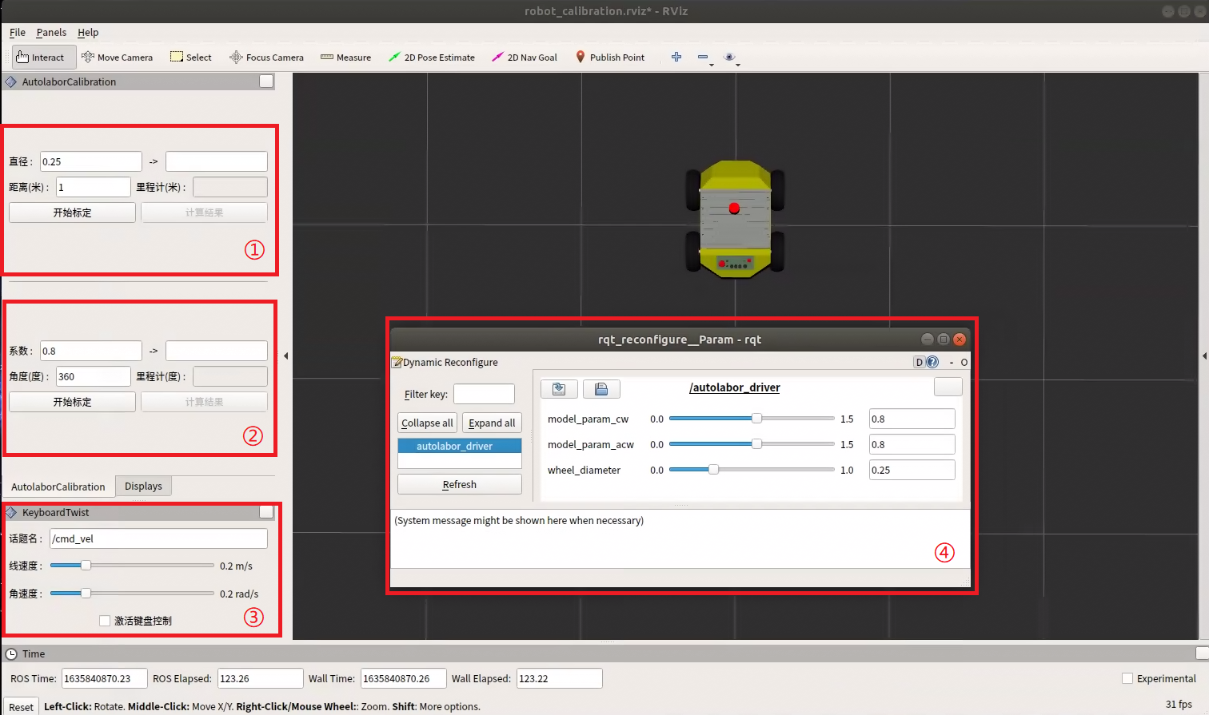Open the eye view options dropdown
The image size is (1209, 715).
730,58
